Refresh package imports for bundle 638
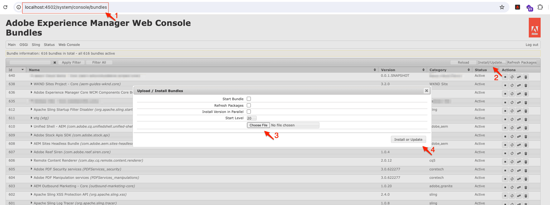This screenshot has width=550, height=205. click(x=512, y=85)
